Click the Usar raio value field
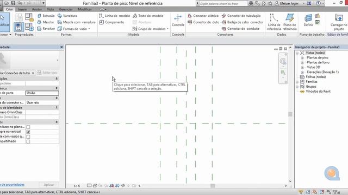 pyautogui.click(x=42, y=103)
